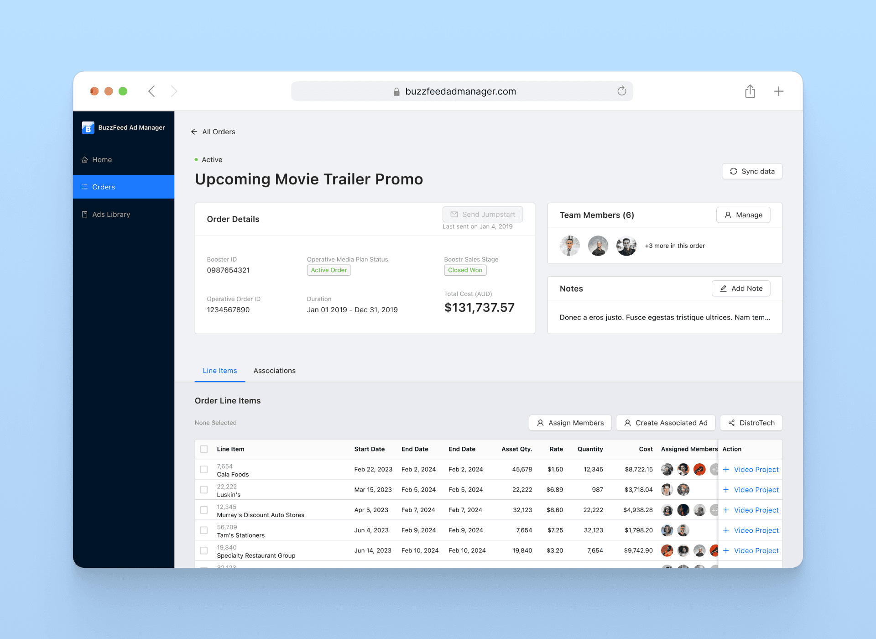
Task: Check Murray's Discount Auto Stores checkbox
Action: [x=204, y=510]
